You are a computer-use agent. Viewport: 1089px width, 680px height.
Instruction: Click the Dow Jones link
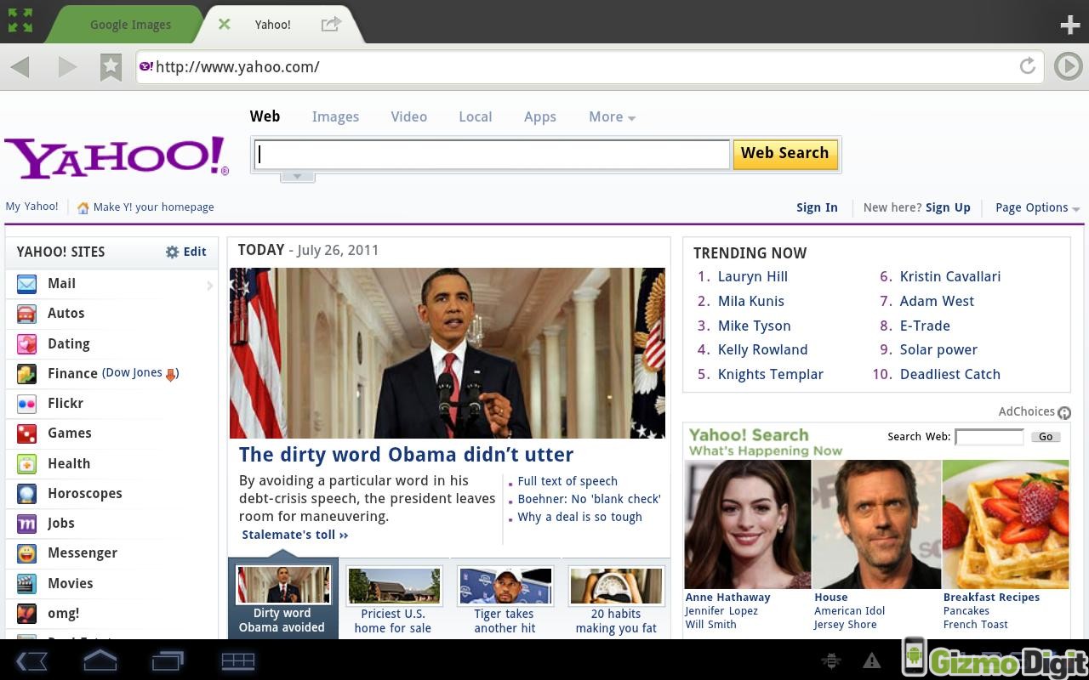[140, 373]
